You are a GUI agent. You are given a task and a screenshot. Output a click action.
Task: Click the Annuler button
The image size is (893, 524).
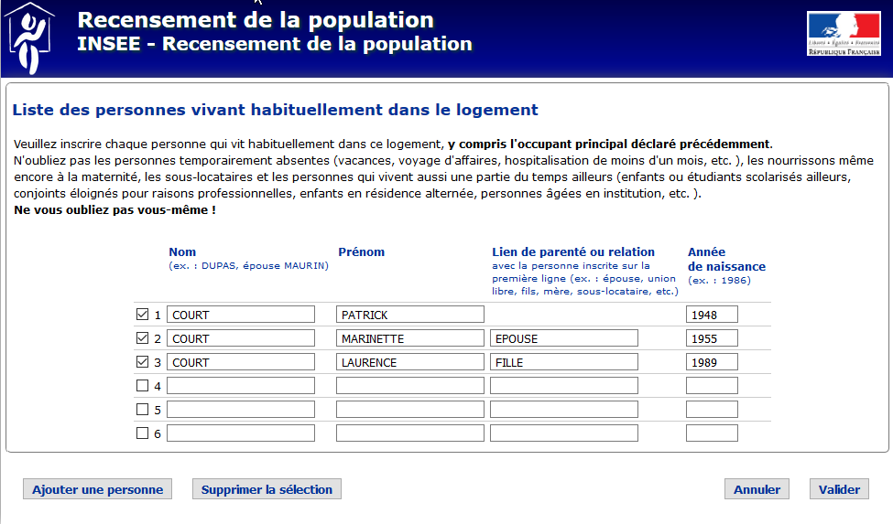tap(757, 489)
